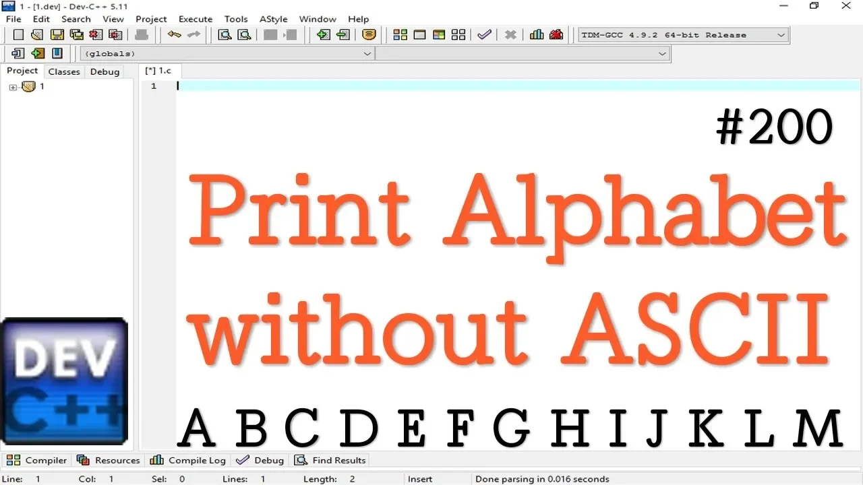Expand project node 1 in tree
863x485 pixels.
pos(13,87)
